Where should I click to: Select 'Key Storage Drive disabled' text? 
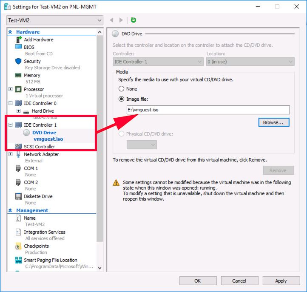pos(52,68)
